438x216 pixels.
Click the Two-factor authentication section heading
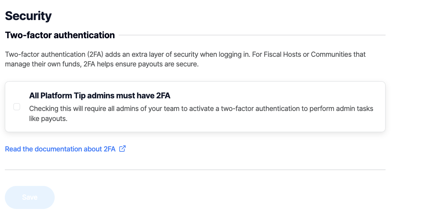click(x=60, y=35)
